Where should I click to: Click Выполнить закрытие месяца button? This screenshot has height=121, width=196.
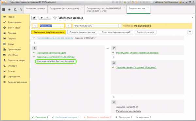[x=49, y=32]
